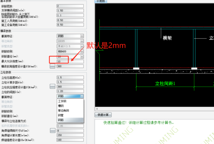214x144 pixels.
Task: Click the 立柱参数 group heading
Action: [x=6, y=72]
